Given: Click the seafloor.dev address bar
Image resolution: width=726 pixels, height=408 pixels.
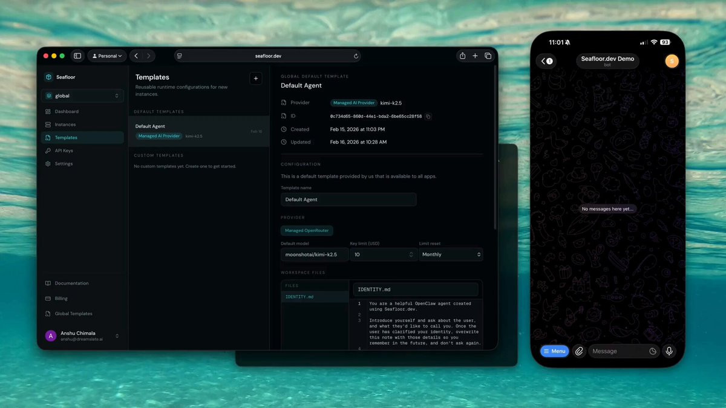Looking at the screenshot, I should [x=267, y=56].
